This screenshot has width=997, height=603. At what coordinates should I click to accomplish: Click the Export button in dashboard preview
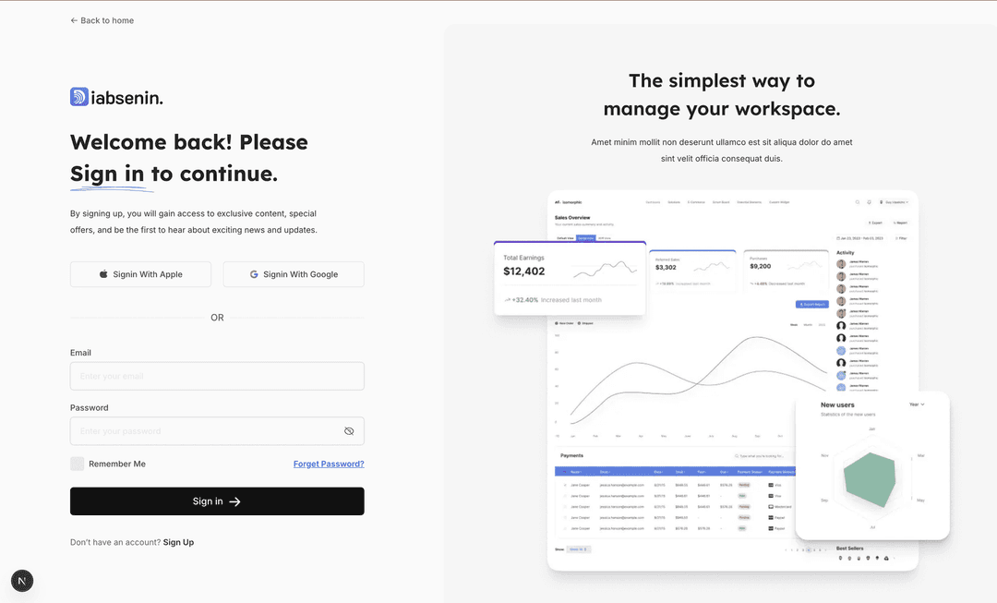tap(874, 223)
